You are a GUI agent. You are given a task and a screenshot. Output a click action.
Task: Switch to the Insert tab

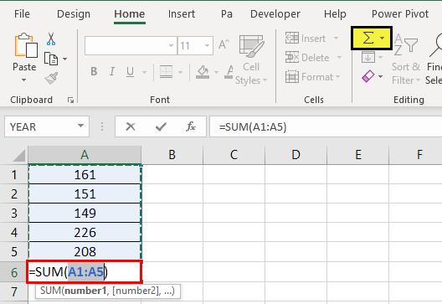tap(182, 13)
